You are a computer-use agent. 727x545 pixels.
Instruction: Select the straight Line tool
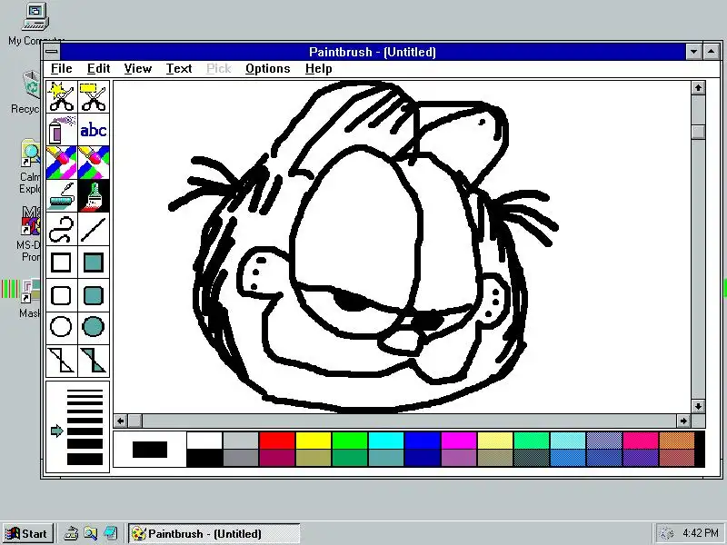[x=94, y=229]
